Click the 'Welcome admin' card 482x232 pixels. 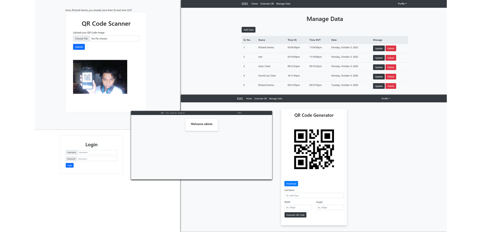coord(202,125)
